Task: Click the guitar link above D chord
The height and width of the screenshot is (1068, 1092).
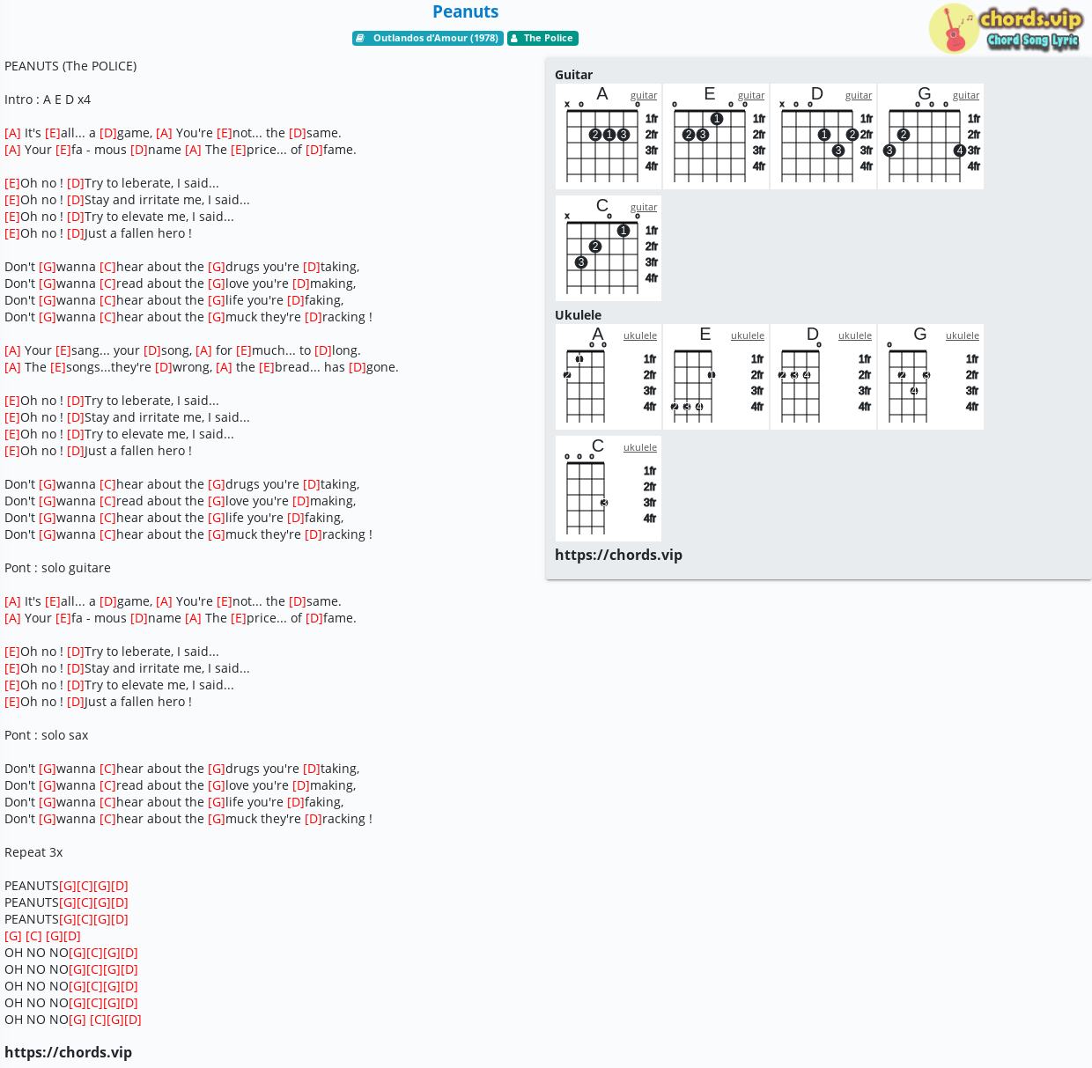Action: 859,95
